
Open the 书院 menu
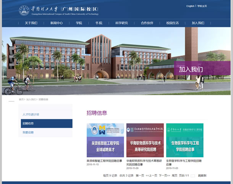(99, 23)
